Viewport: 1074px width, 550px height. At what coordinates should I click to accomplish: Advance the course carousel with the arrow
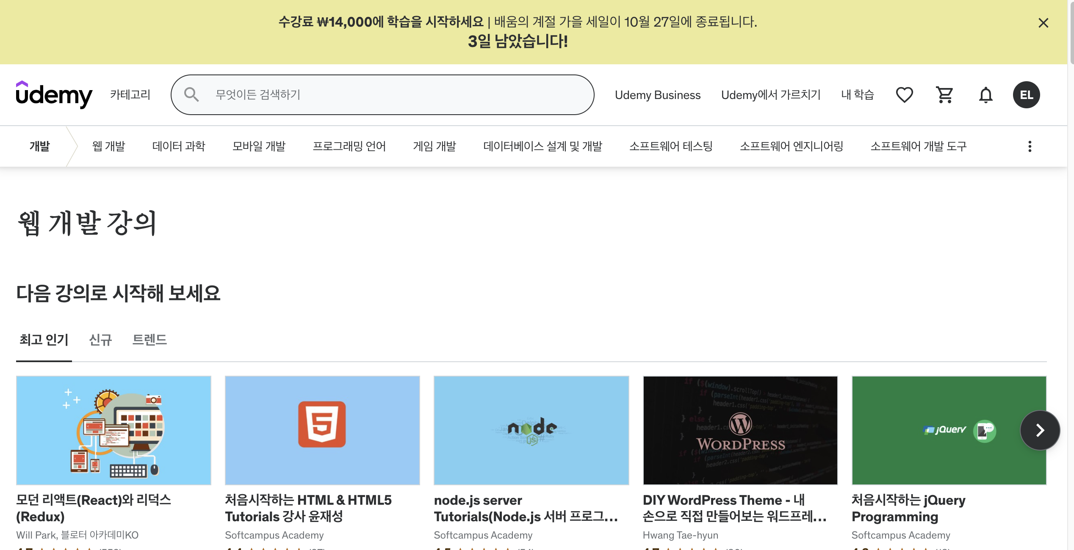pos(1040,430)
